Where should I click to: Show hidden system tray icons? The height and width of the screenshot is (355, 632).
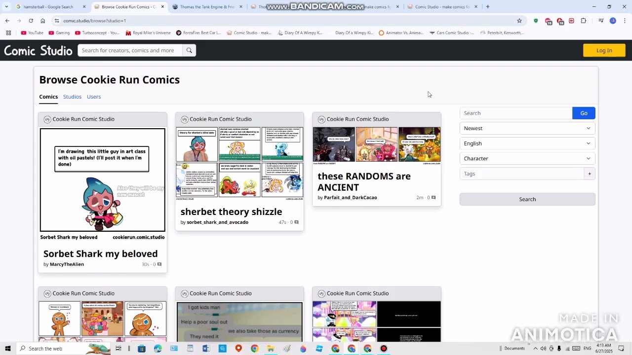pyautogui.click(x=535, y=349)
